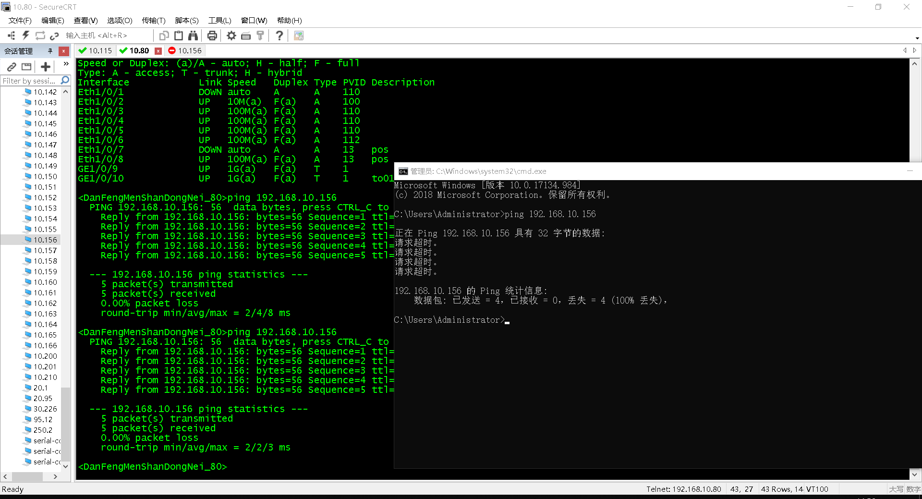Focus the host entry field (Alt+R)
This screenshot has width=922, height=499.
pos(108,36)
